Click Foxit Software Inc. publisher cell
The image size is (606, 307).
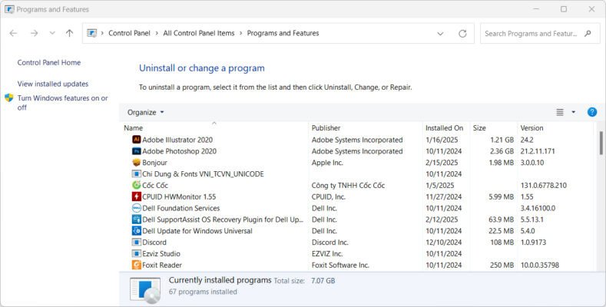point(340,265)
